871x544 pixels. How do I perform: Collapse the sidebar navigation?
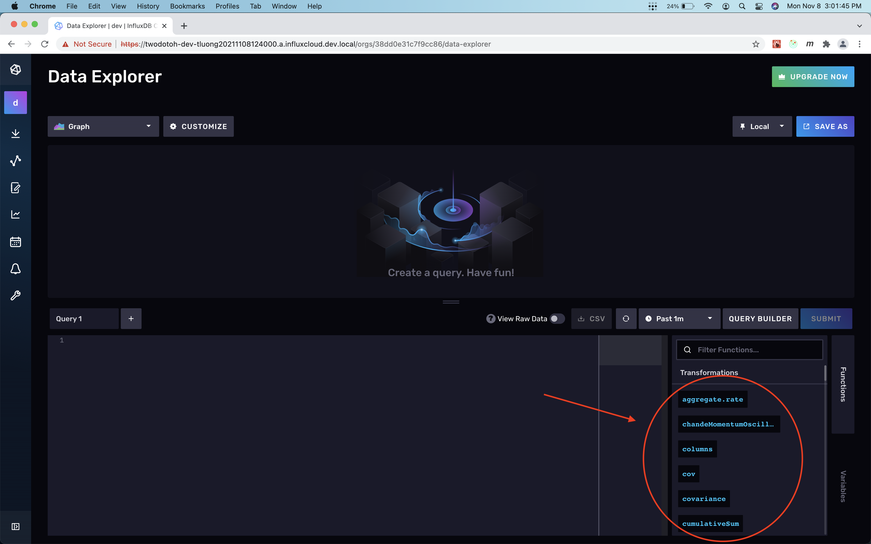[x=16, y=526]
